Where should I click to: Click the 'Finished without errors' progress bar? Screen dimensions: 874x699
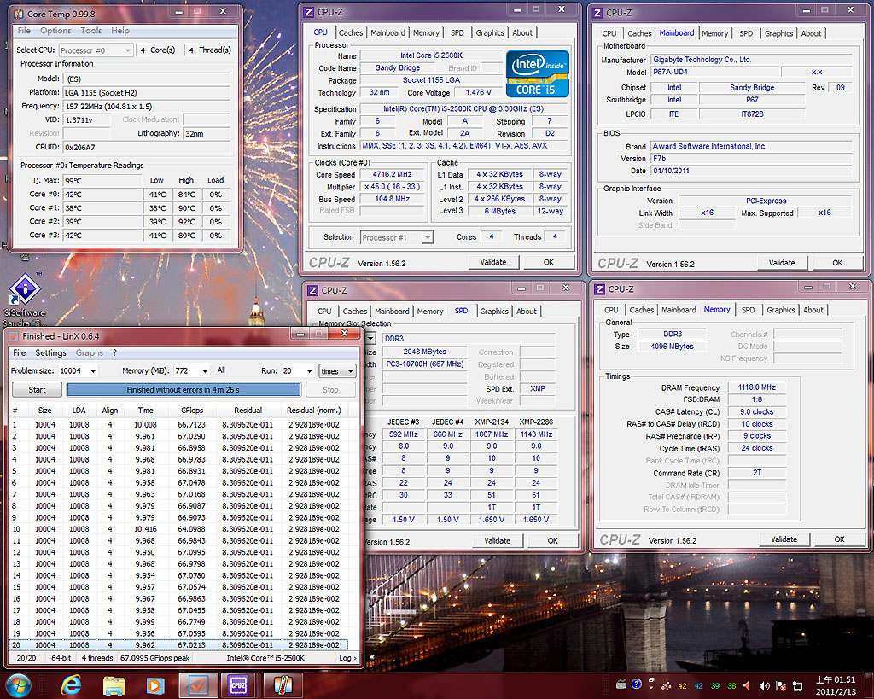click(x=184, y=390)
